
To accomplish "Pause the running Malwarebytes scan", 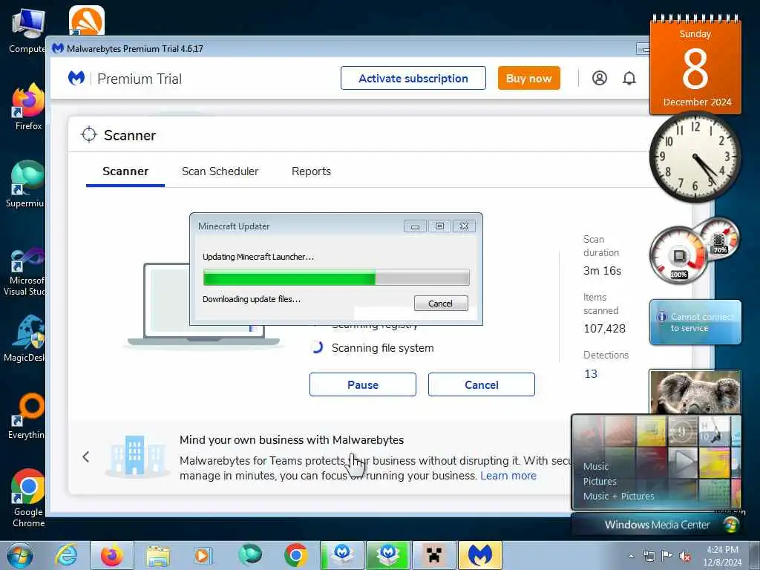I will point(362,384).
